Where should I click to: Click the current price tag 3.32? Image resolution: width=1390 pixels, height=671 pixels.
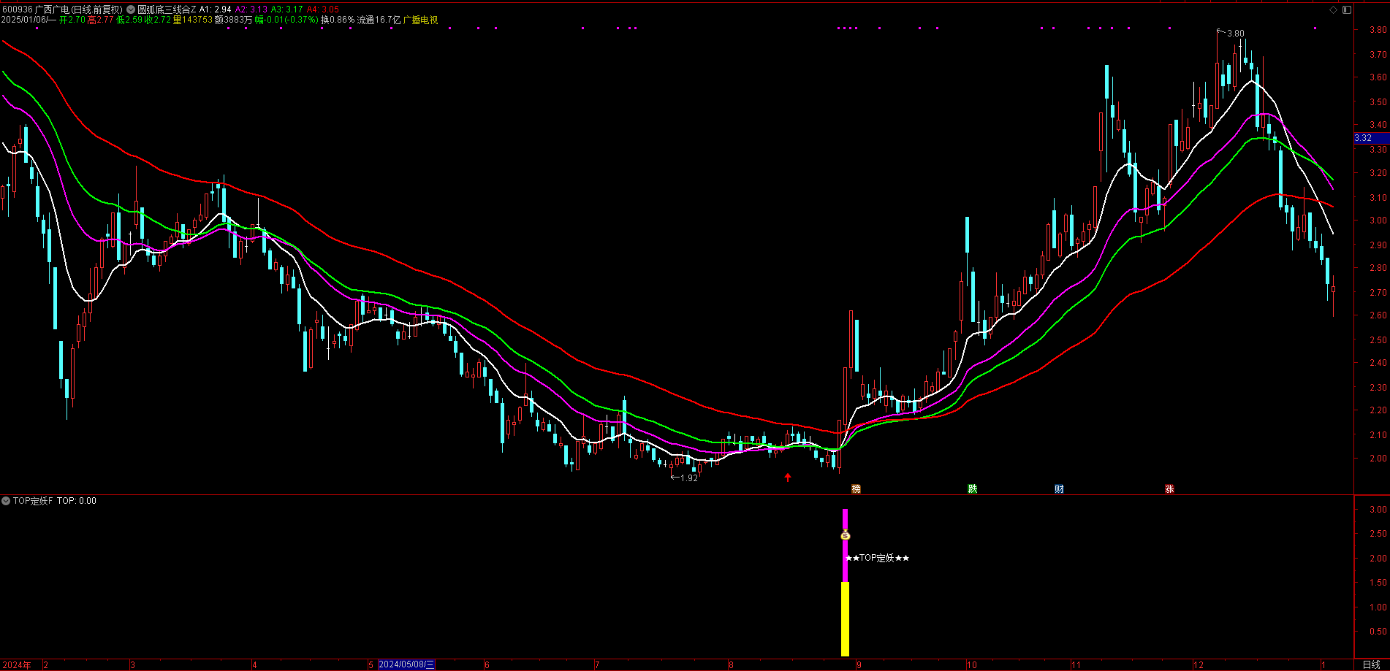[1371, 138]
